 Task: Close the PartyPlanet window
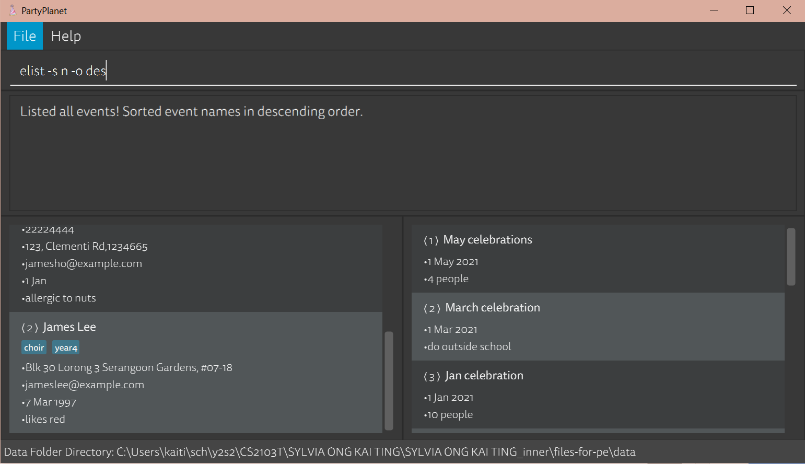[x=787, y=10]
